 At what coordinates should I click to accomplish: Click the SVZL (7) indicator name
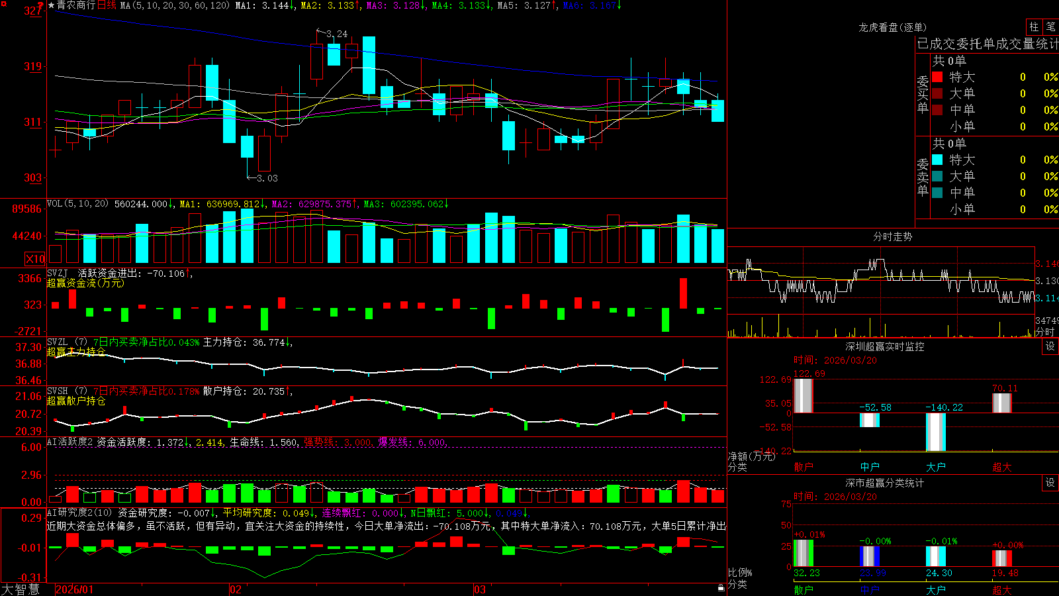tap(67, 342)
